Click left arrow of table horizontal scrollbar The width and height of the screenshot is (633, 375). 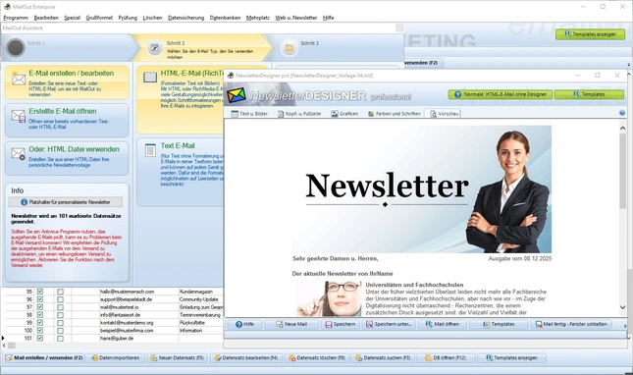point(4,346)
